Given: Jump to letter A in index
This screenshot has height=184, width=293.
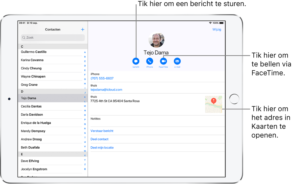Looking at the screenshot, I should point(85,52).
